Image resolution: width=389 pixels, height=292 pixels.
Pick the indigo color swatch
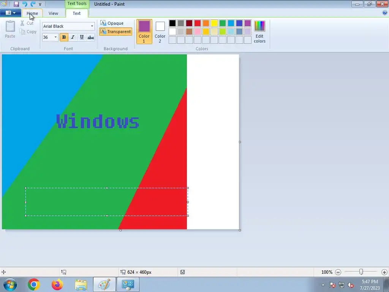pos(239,23)
